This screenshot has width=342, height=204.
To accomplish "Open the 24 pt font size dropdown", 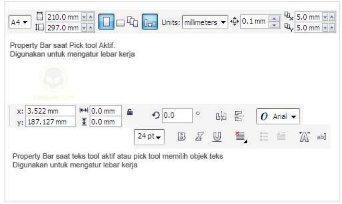I will [149, 137].
